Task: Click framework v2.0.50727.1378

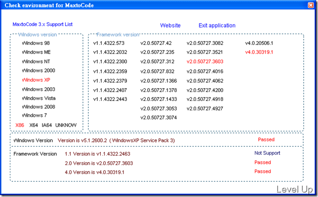Action: tap(159, 90)
